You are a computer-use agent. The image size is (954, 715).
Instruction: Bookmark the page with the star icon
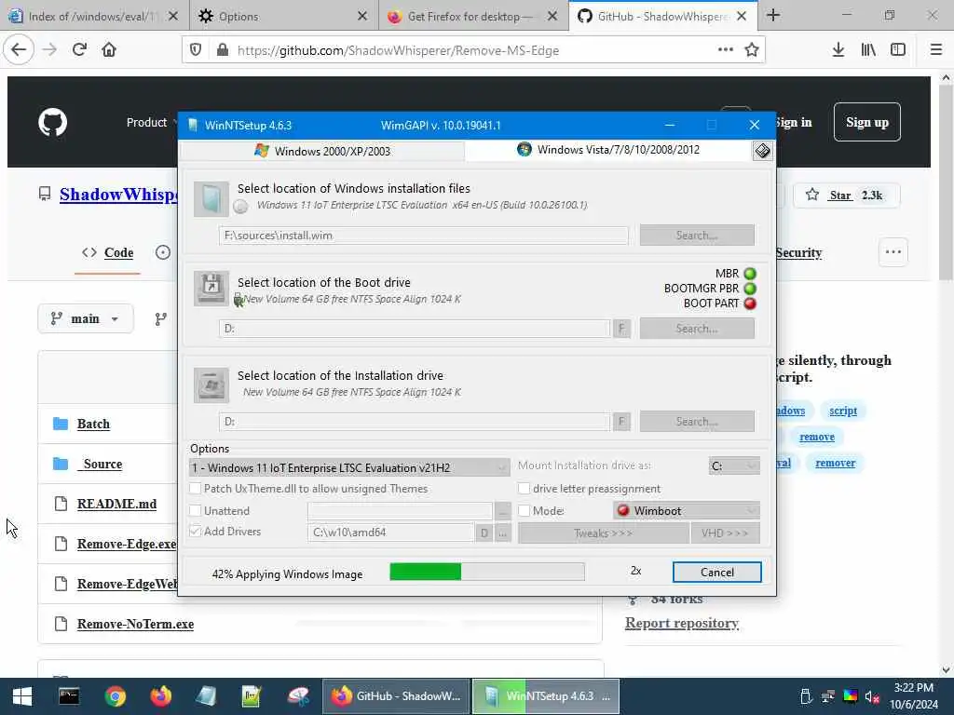point(752,50)
